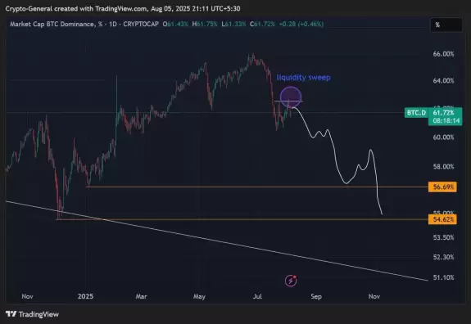Screen dimensions: 471x324
Task: Click the 2025 label on the time axis
Action: tap(85, 296)
